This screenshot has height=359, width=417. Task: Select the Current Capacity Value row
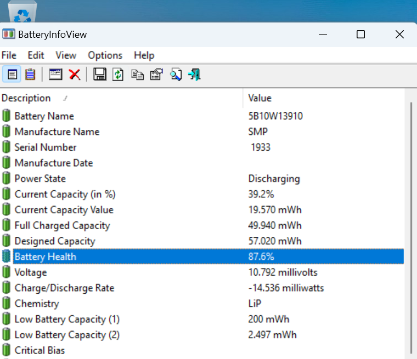point(202,210)
